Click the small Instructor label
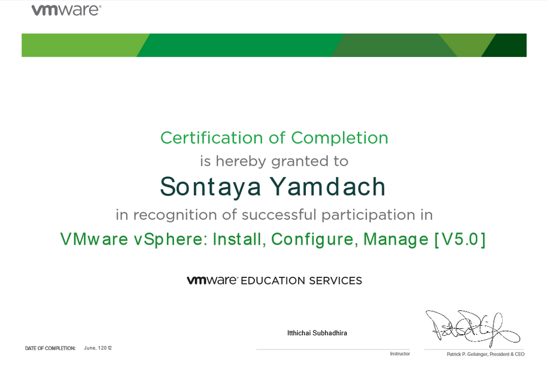Viewport: 547px width, 372px height. click(400, 354)
